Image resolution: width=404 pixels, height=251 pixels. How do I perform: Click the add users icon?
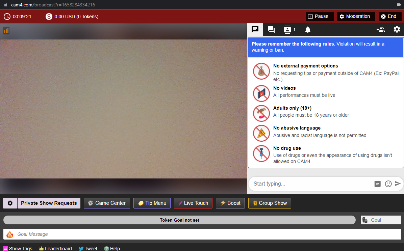coord(380,30)
